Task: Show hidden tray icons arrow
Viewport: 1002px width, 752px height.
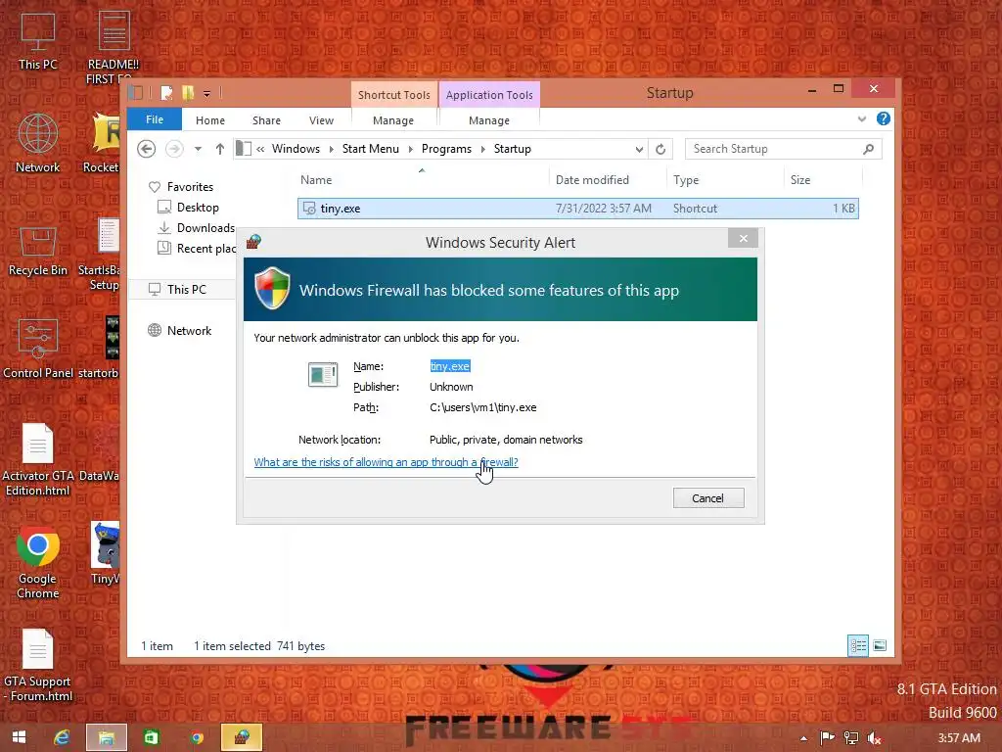Action: coord(804,738)
